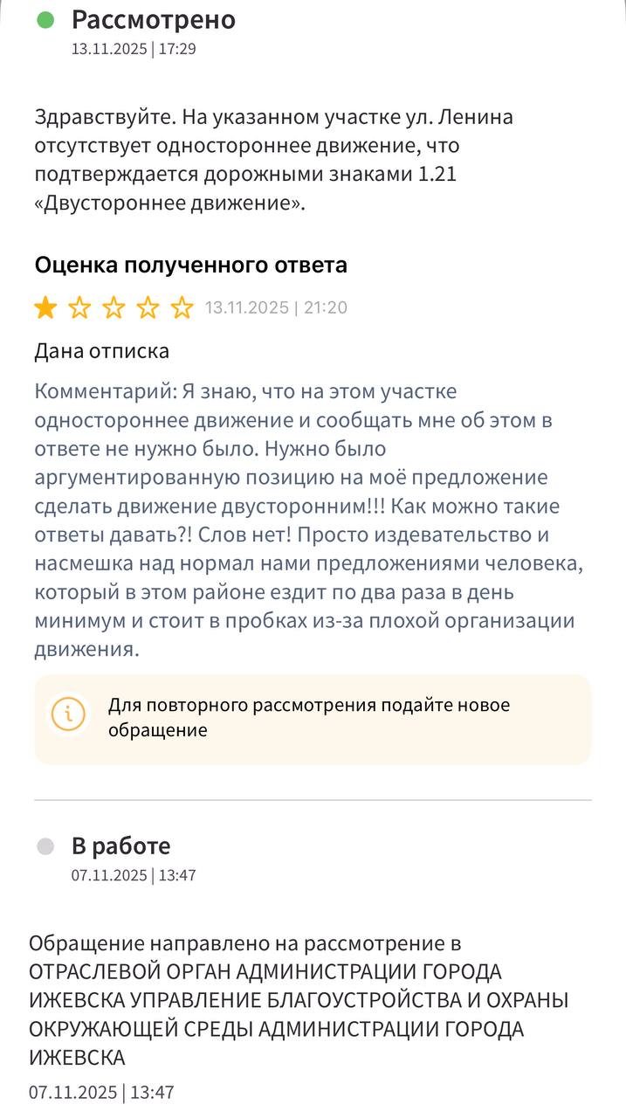Screen dimensions: 626x1118
Task: Set rating to two stars
Action: pyautogui.click(x=79, y=307)
